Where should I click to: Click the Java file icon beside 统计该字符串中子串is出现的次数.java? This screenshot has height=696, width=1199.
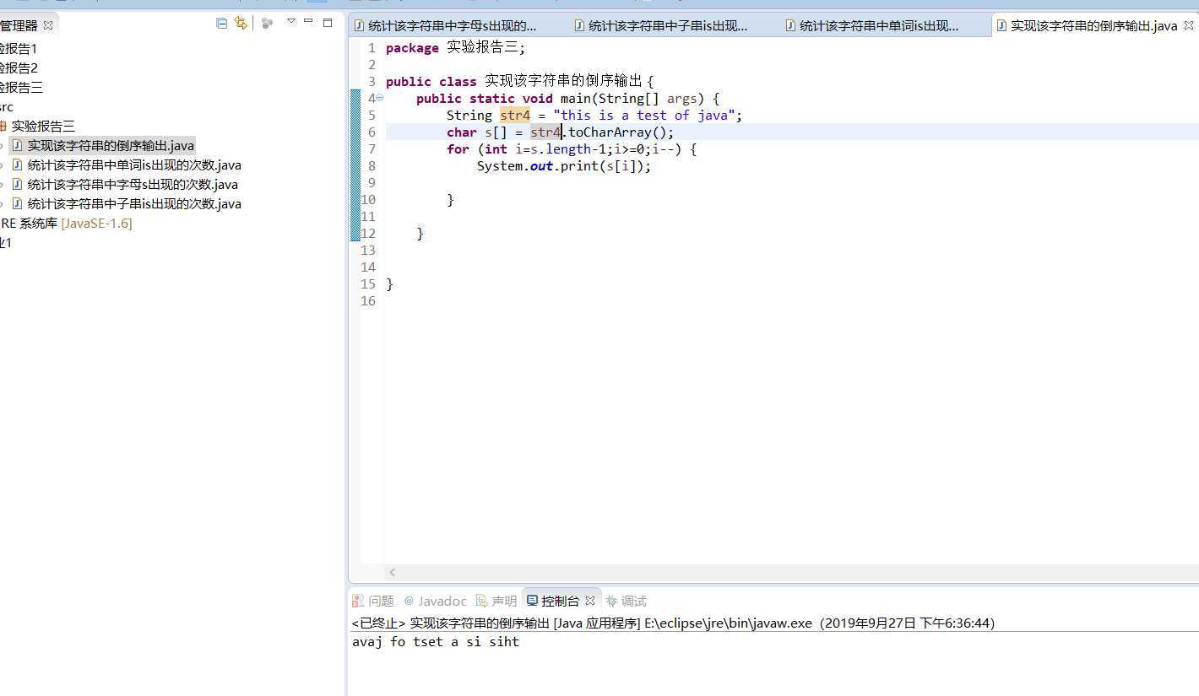(17, 204)
